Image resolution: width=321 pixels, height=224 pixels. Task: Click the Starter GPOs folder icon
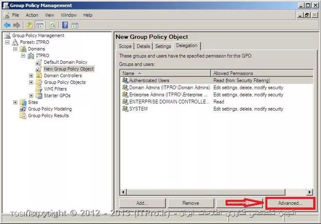pyautogui.click(x=39, y=95)
